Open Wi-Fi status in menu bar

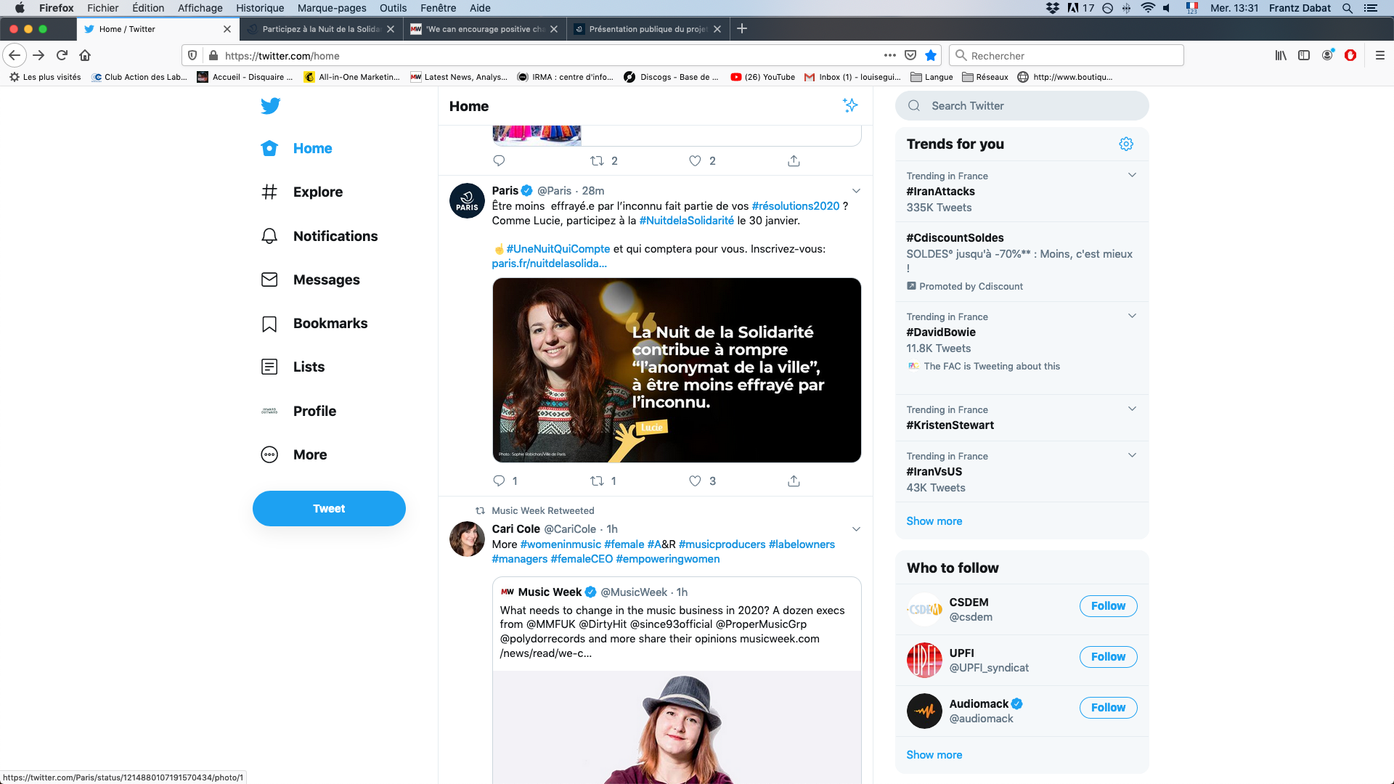pyautogui.click(x=1148, y=8)
